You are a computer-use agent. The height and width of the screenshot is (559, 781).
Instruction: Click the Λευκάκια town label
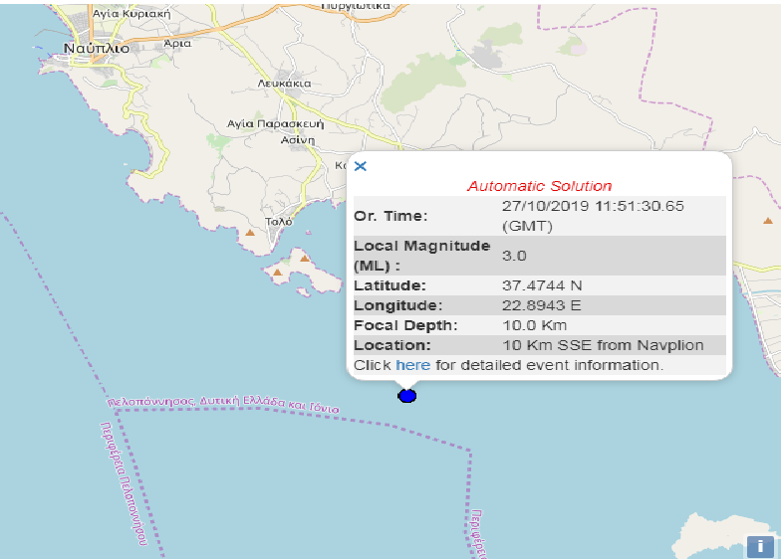point(284,84)
